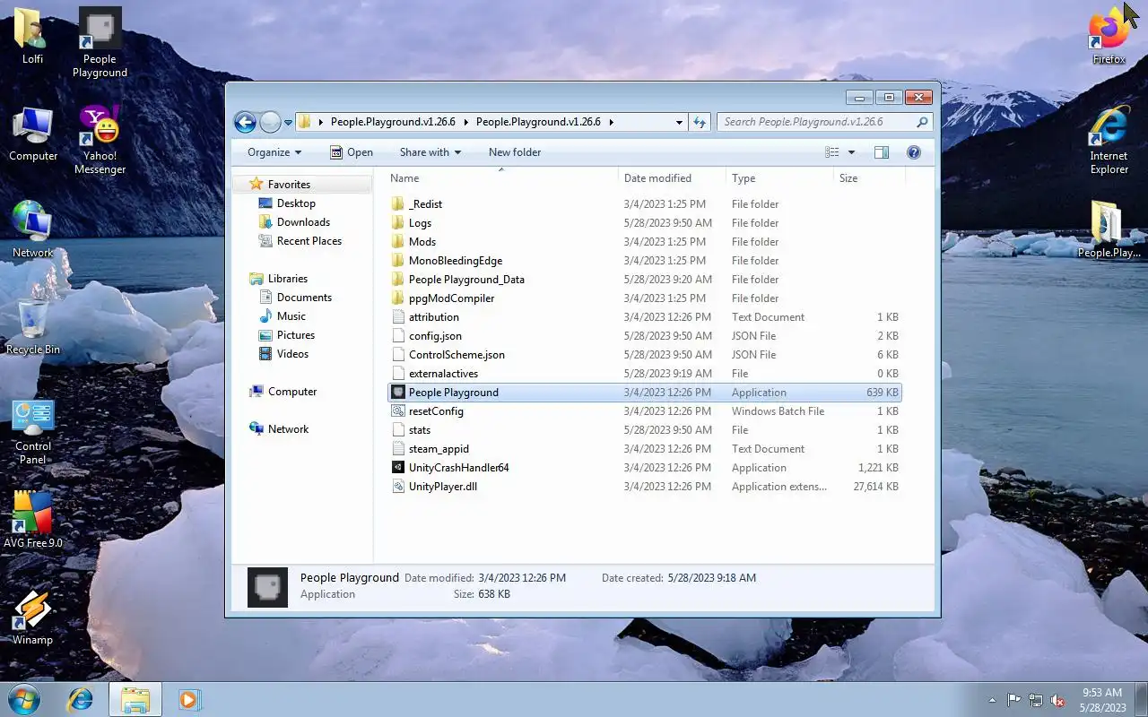Open Internet Explorer from the taskbar
1148x717 pixels.
(x=81, y=699)
